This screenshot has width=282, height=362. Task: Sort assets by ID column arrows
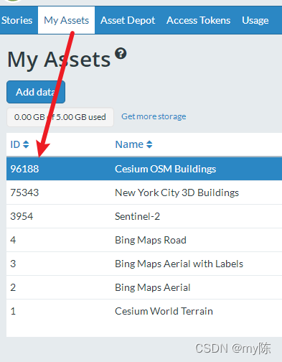tap(26, 144)
